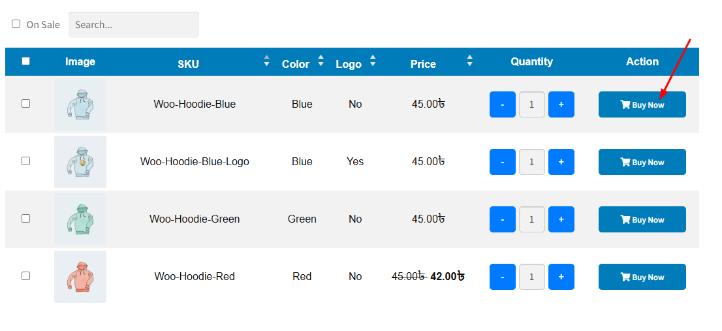Sort table by Logo column arrows
The width and height of the screenshot is (722, 331).
[x=373, y=61]
